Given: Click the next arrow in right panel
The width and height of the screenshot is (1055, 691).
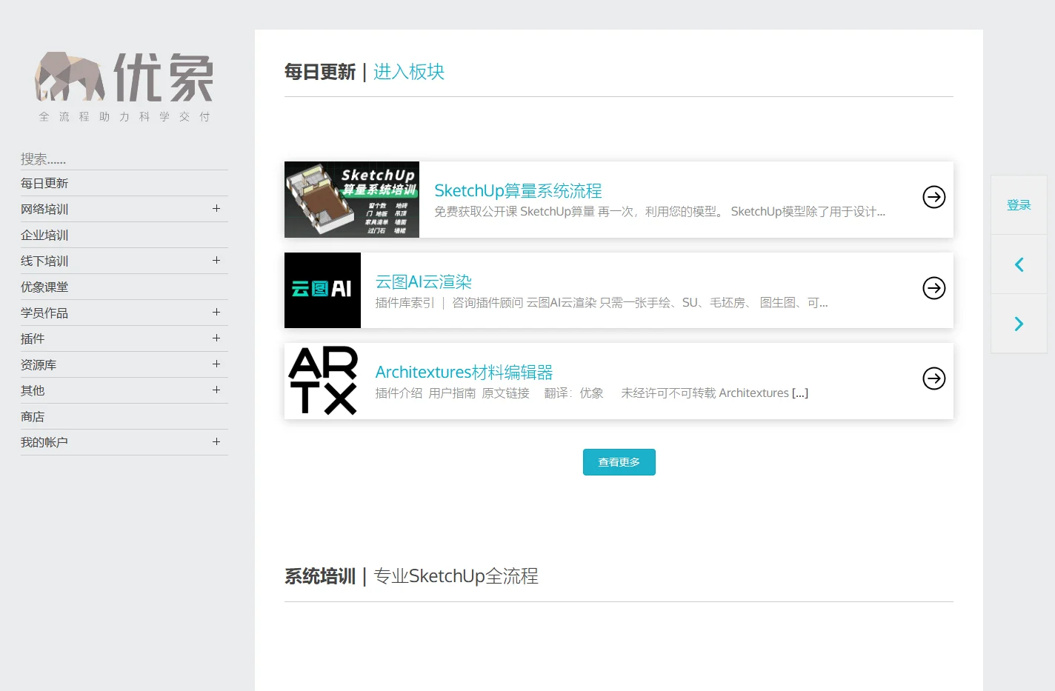Looking at the screenshot, I should (1019, 324).
